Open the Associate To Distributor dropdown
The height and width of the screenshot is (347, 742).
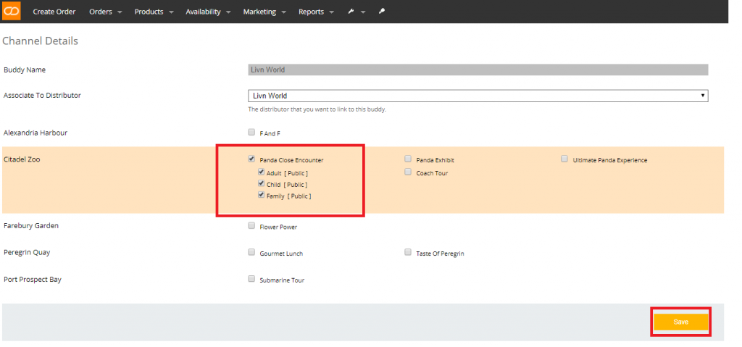(x=478, y=96)
